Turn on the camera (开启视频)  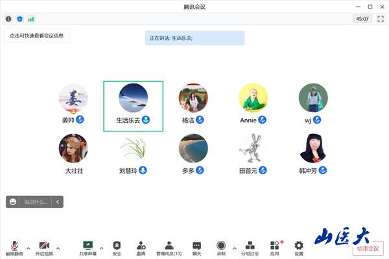tap(43, 247)
